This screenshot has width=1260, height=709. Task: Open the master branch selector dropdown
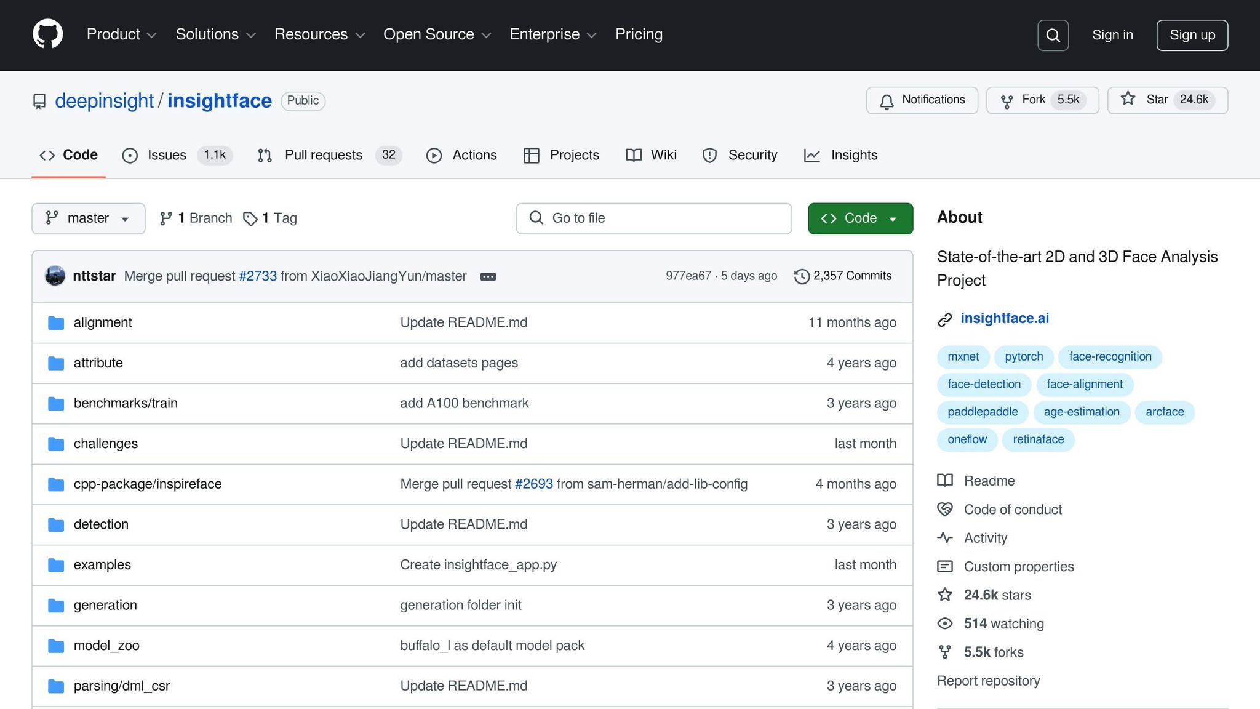pyautogui.click(x=89, y=218)
